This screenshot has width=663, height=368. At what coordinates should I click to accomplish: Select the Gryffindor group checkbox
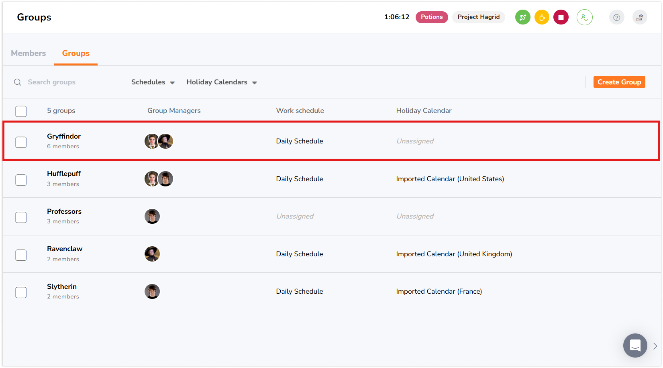[21, 142]
